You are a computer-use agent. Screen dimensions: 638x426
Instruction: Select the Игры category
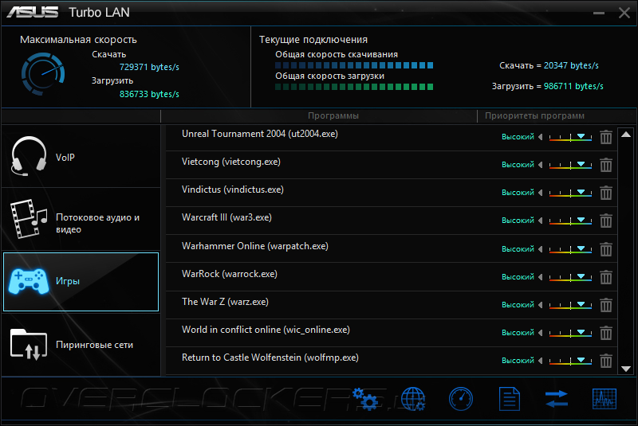(x=81, y=282)
